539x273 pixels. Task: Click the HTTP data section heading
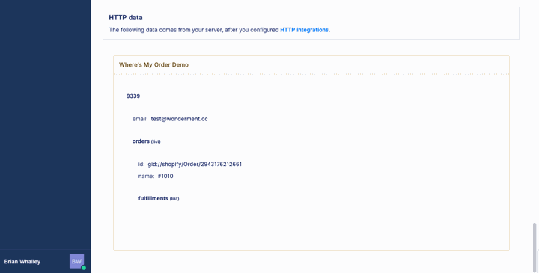click(126, 17)
